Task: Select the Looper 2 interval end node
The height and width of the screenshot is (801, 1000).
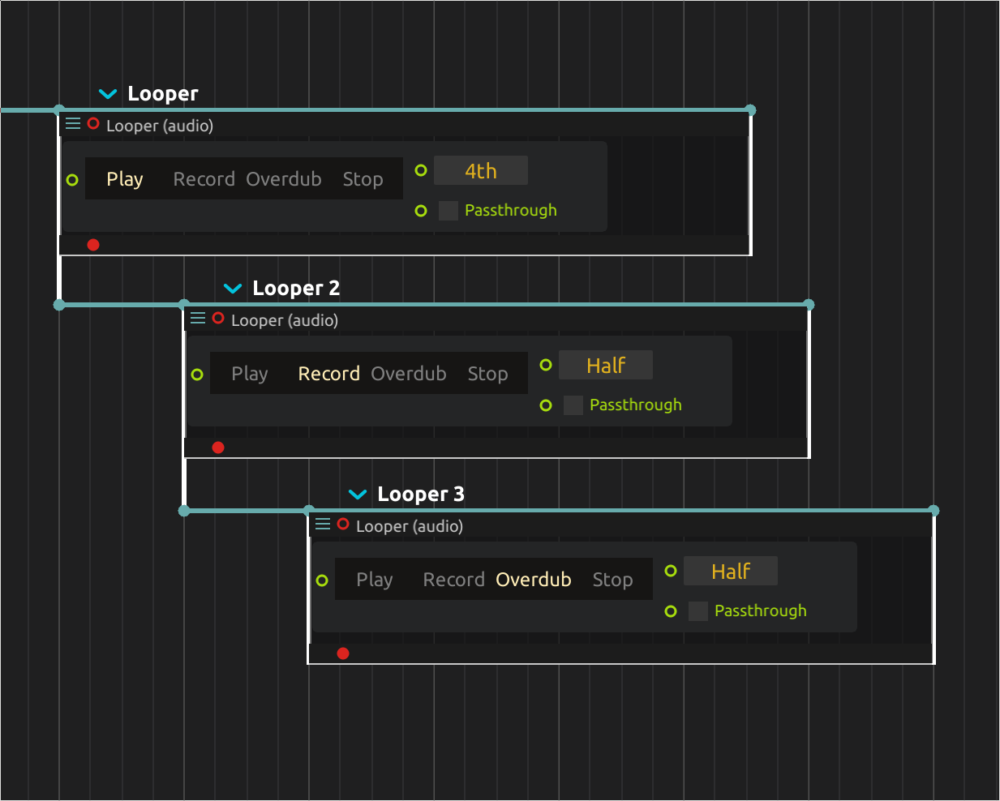Action: click(x=809, y=305)
